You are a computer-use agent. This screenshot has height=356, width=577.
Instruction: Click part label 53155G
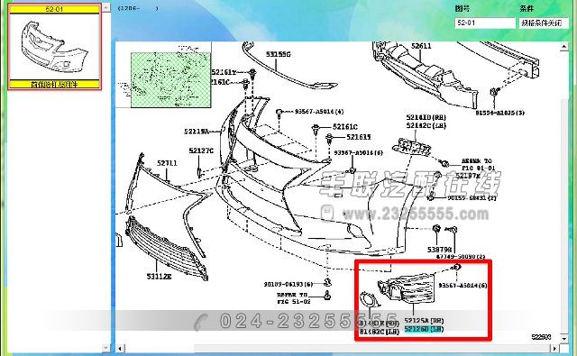(279, 54)
